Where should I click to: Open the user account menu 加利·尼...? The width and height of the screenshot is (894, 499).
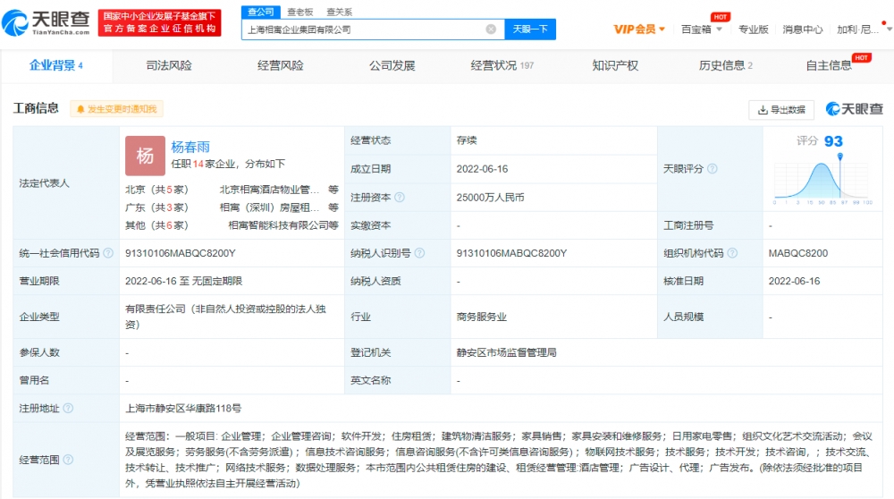pyautogui.click(x=864, y=30)
